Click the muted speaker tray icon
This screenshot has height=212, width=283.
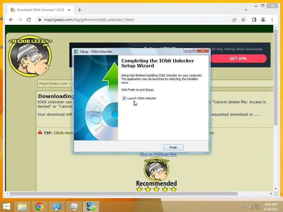tap(250, 207)
